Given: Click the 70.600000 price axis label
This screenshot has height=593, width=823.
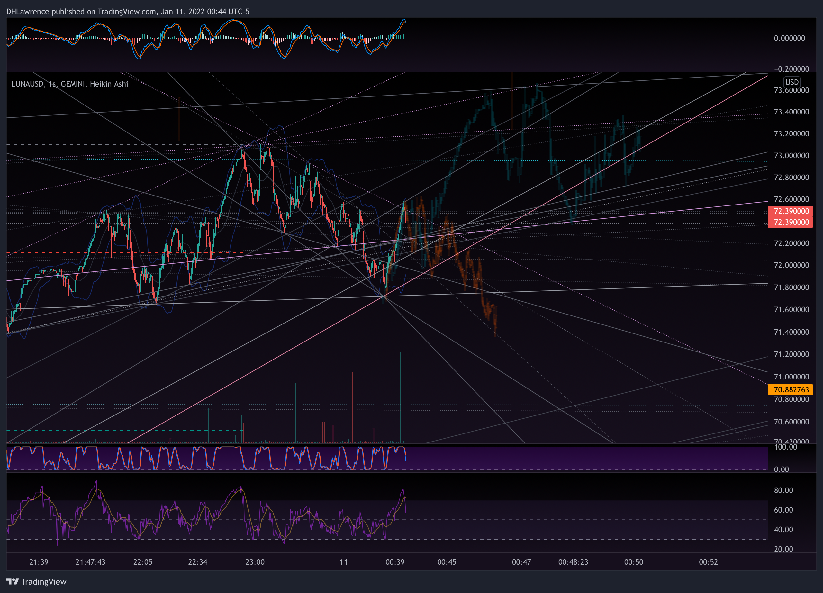Looking at the screenshot, I should pos(791,422).
